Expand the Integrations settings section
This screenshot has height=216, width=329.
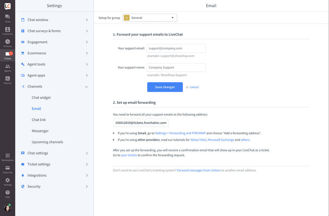[x=54, y=175]
